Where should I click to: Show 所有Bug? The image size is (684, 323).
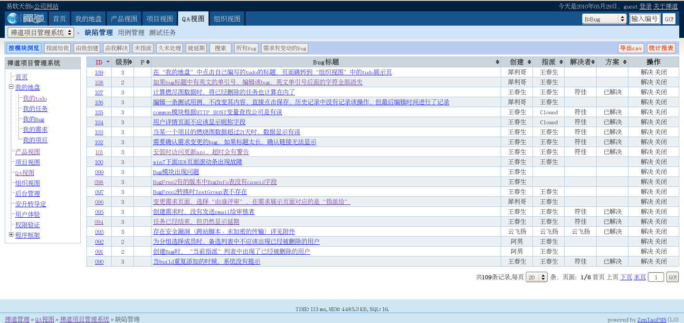tap(247, 48)
